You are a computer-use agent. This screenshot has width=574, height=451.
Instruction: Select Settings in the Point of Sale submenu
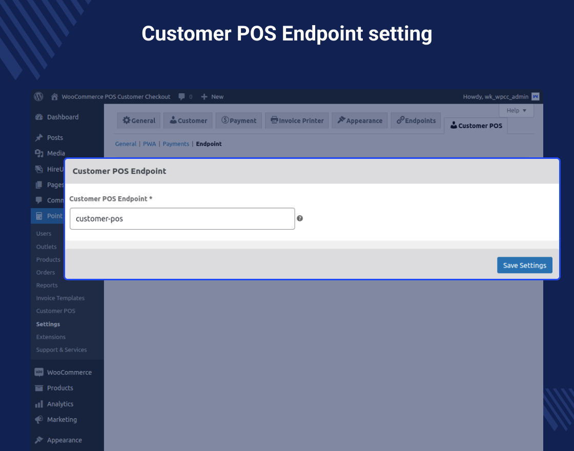(x=48, y=324)
